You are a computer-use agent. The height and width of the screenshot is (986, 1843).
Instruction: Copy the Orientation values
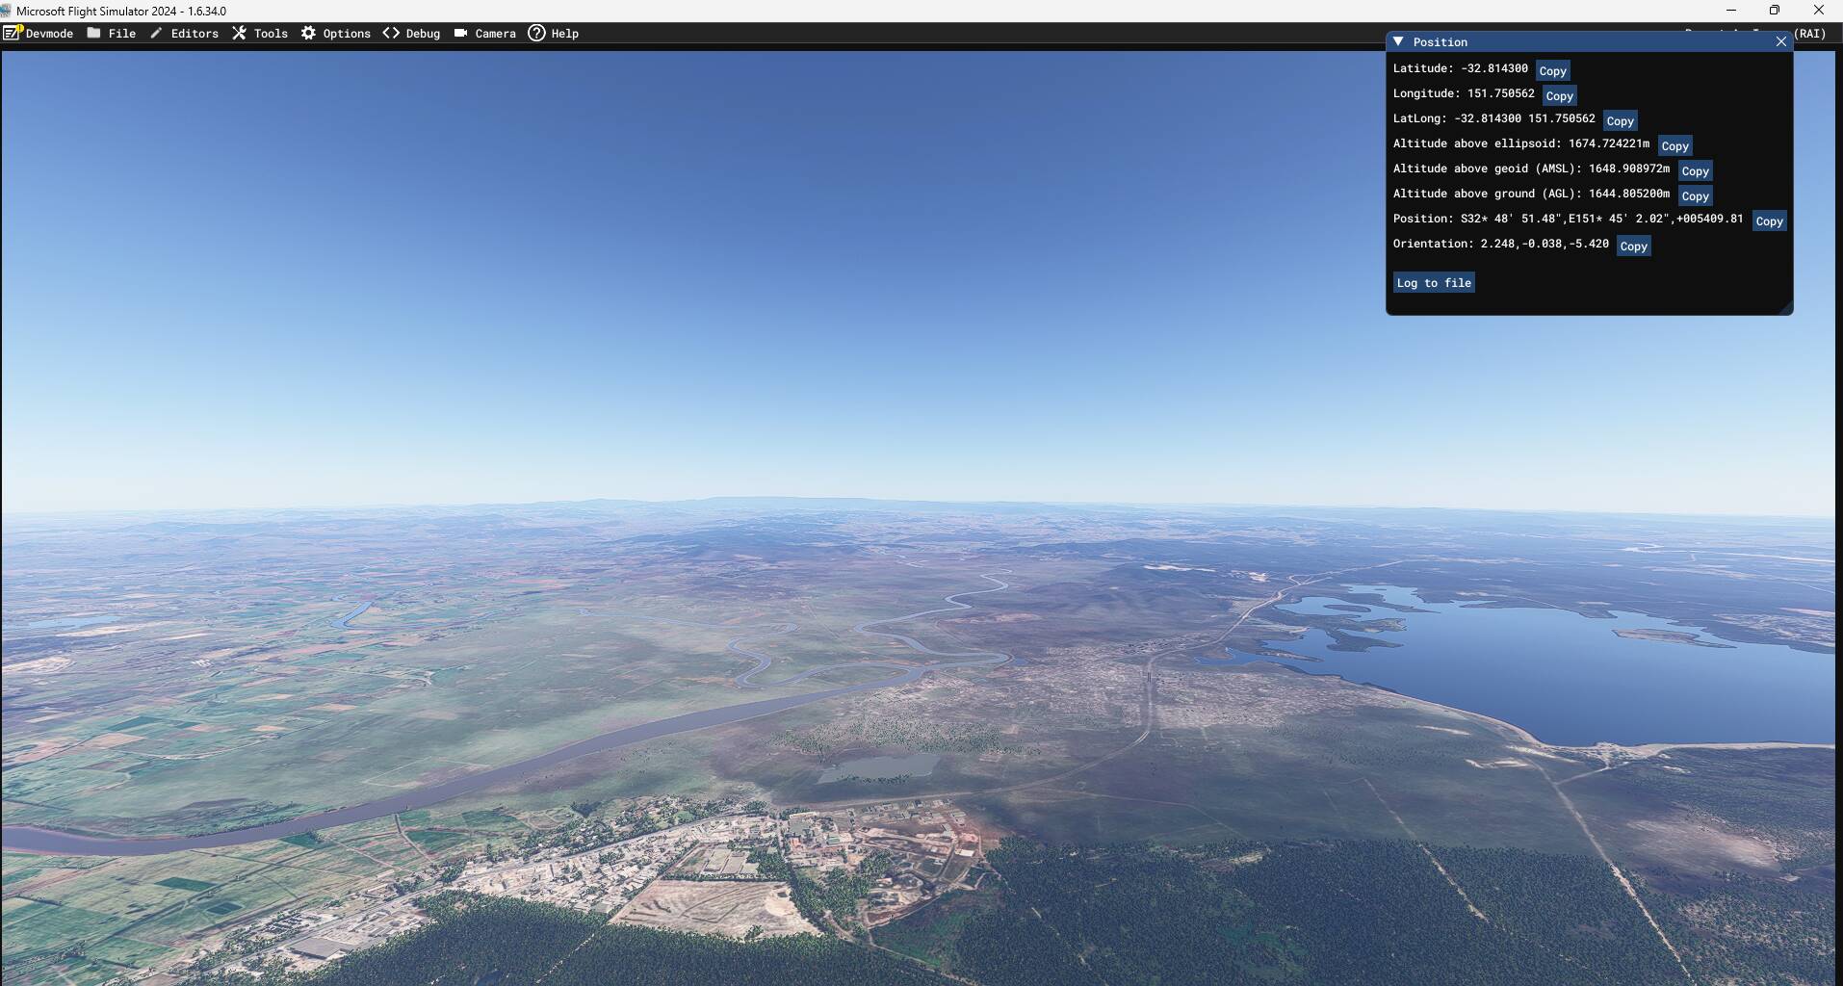click(x=1633, y=246)
